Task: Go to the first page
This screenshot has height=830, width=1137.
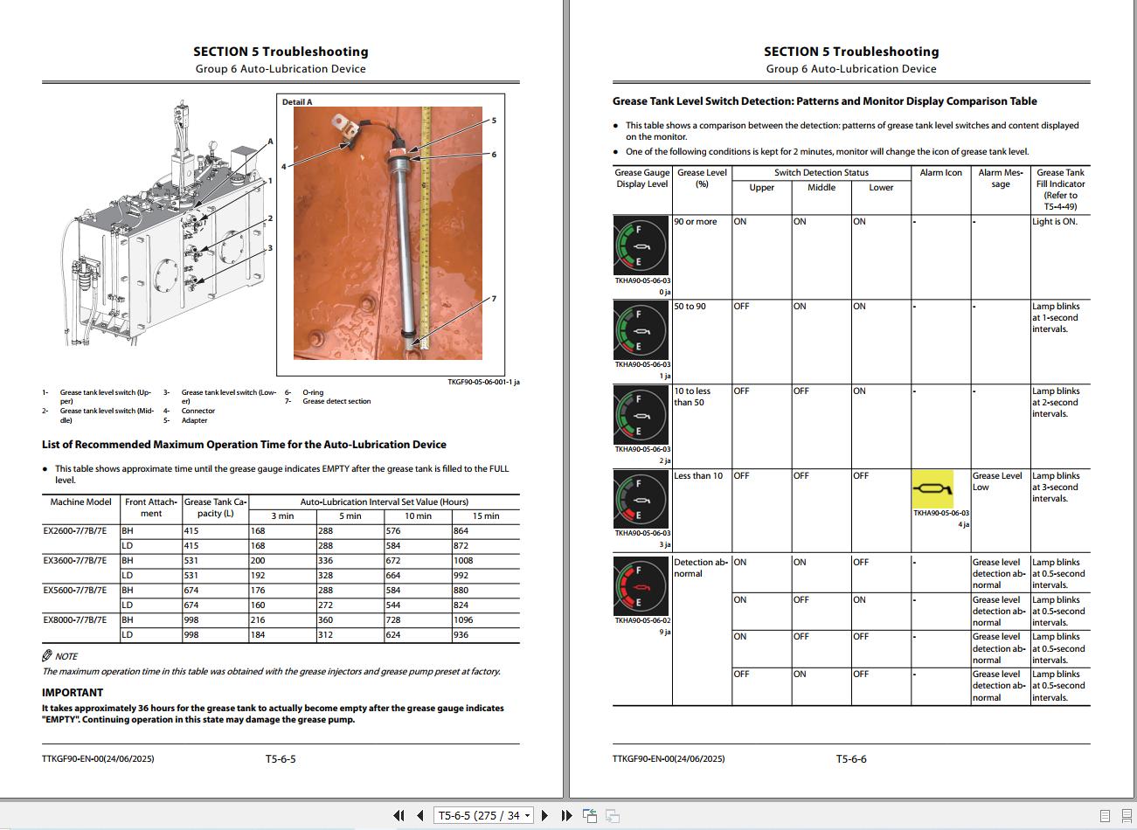Action: pos(399,815)
